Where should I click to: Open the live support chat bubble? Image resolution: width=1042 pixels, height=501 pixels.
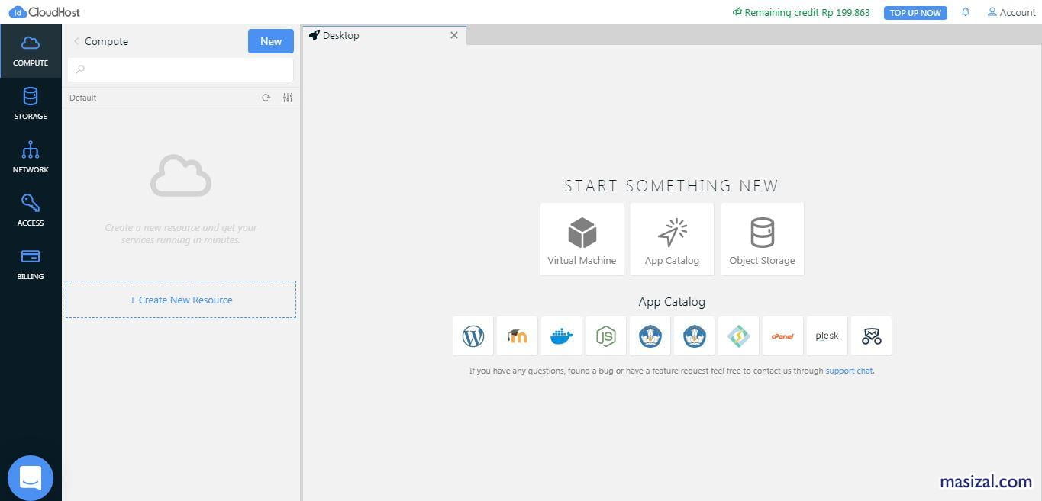[31, 477]
